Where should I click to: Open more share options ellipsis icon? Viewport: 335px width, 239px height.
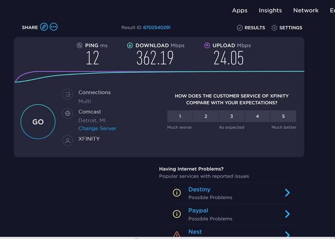coord(53,27)
